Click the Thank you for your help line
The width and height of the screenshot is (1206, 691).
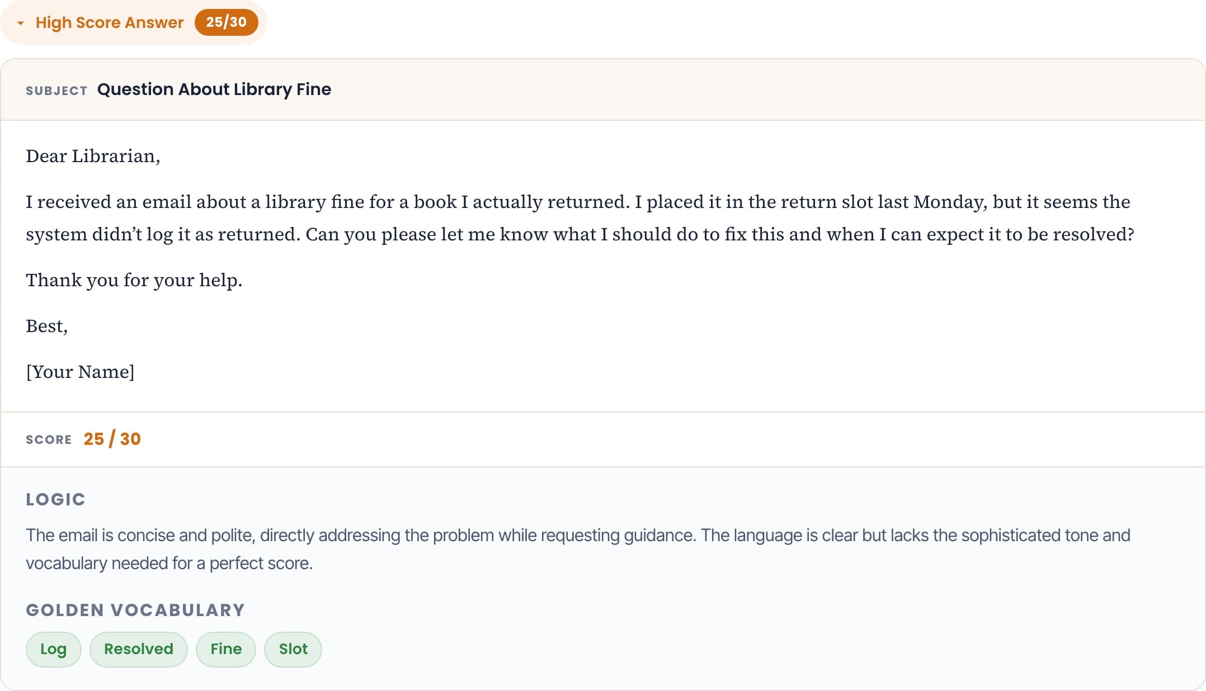[x=134, y=280]
